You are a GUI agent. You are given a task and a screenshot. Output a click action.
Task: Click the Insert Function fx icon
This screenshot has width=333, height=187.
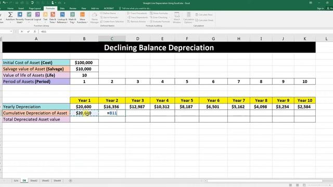point(35,31)
